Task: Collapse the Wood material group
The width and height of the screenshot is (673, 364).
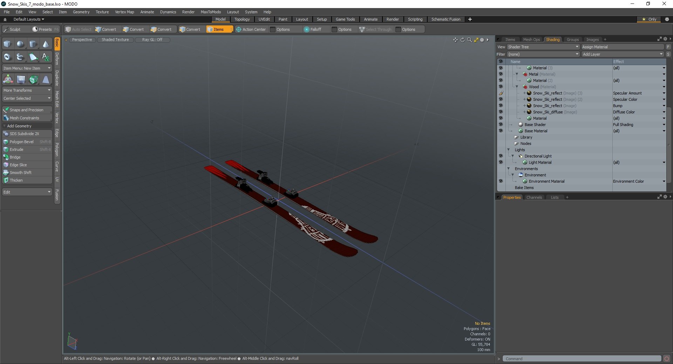Action: (517, 87)
